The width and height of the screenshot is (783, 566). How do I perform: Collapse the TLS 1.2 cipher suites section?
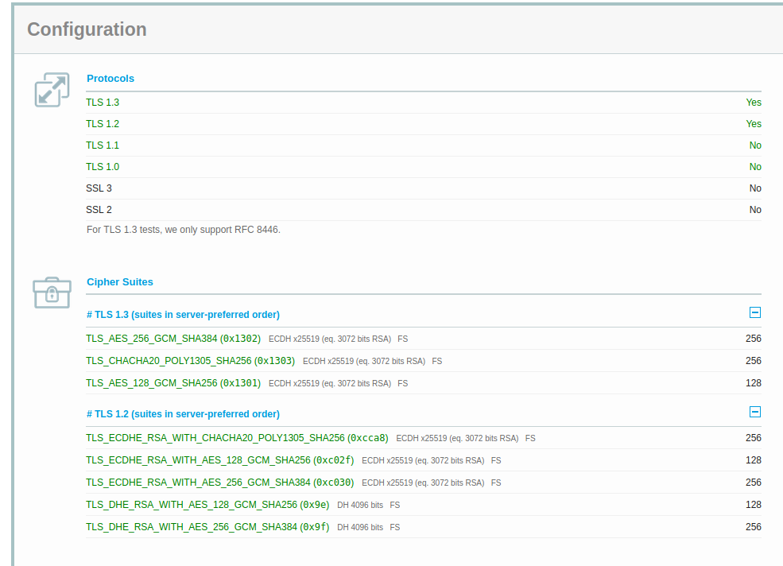(x=755, y=413)
